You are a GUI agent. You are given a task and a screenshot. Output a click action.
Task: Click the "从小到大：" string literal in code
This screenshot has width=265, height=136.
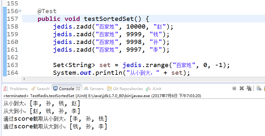143,73
